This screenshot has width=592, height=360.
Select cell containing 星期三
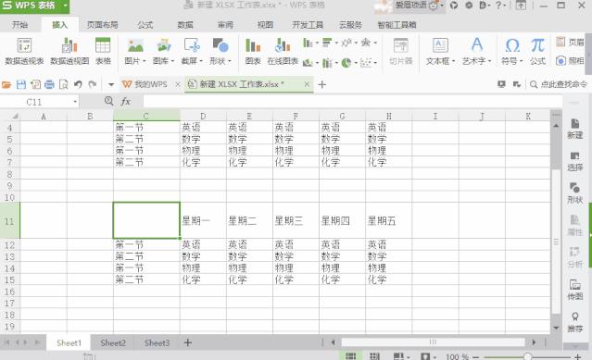296,220
